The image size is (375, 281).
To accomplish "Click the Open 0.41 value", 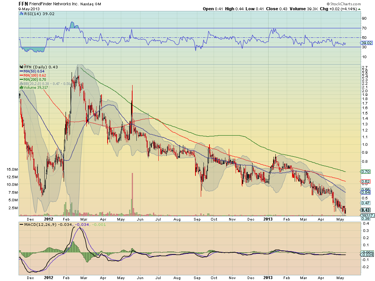I will [x=212, y=9].
